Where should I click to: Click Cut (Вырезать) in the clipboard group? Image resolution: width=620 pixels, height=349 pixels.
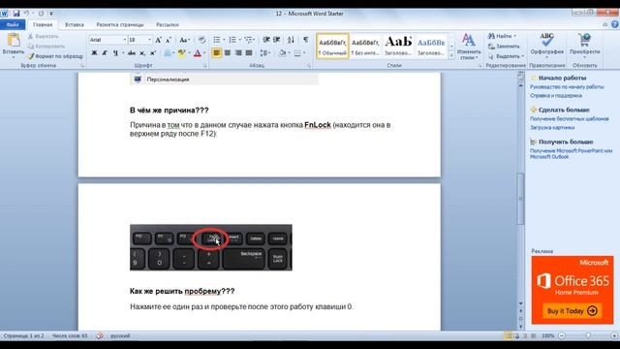click(x=43, y=36)
